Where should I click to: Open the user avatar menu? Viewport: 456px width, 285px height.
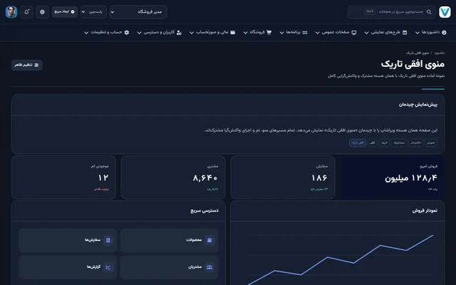pyautogui.click(x=11, y=12)
